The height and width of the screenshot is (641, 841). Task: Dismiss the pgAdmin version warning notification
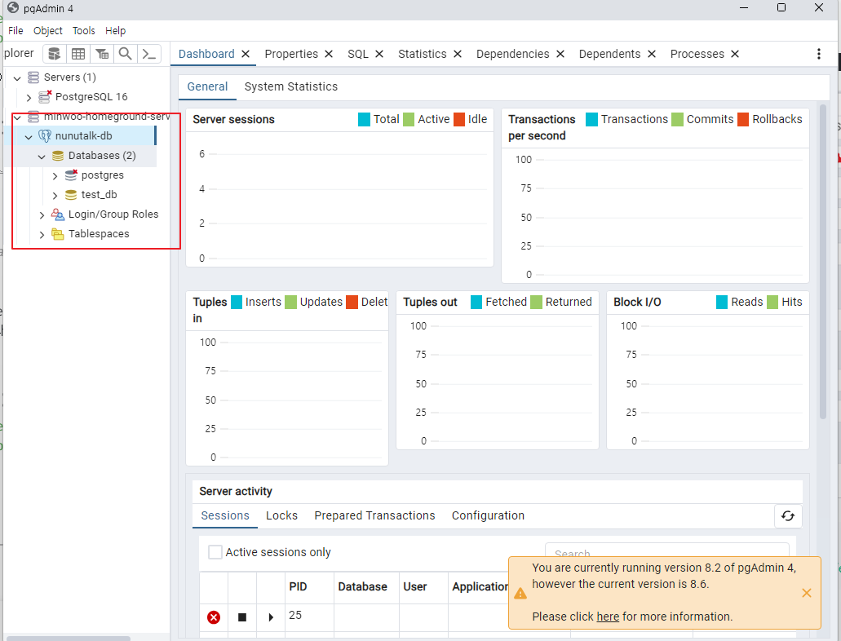(806, 593)
